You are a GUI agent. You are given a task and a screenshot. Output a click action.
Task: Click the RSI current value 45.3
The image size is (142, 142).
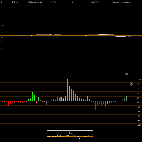[x=130, y=36]
